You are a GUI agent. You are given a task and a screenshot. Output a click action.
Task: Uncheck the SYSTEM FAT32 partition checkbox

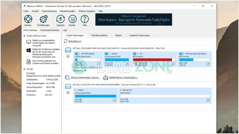(x=99, y=64)
